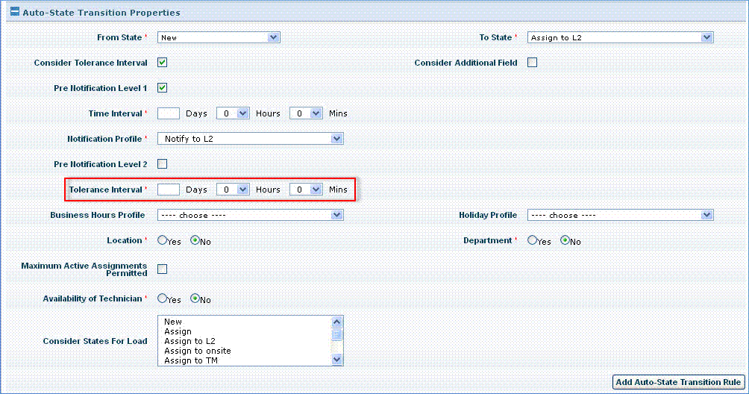Open the Holiday Profile dropdown

pyautogui.click(x=620, y=215)
